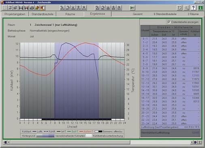205x148 pixels.
Task: Click the exit door icon in the toolbar
Action: coord(43,8)
